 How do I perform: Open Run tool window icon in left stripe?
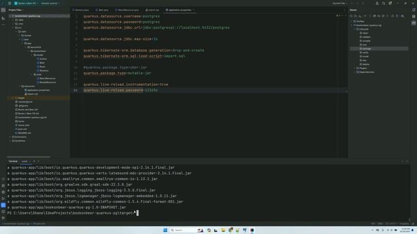point(3,198)
